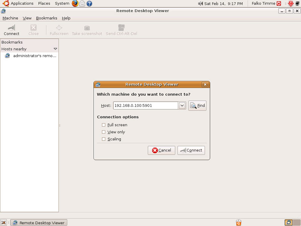Collapse the Hosts nearby section
301x226 pixels.
[55, 49]
